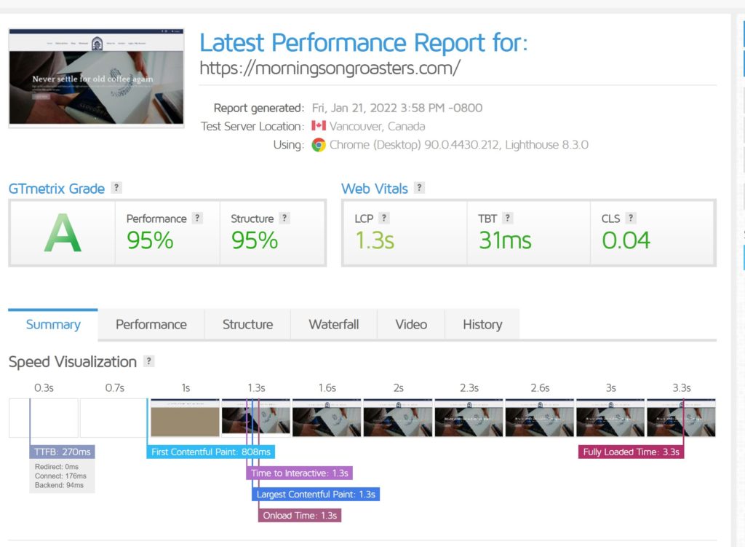Click the Connect: 176ms detail
This screenshot has height=547, width=745.
[60, 476]
